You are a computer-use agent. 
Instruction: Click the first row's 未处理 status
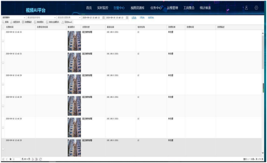click(x=171, y=32)
